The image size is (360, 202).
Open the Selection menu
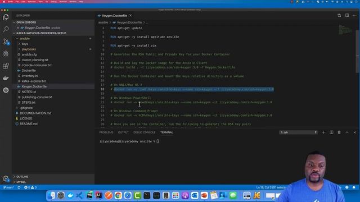click(31, 2)
